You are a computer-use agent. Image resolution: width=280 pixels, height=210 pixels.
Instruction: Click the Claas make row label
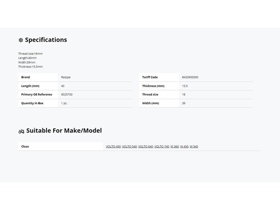25,146
